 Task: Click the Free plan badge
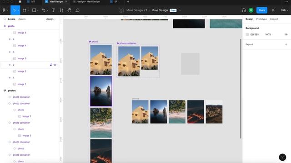pyautogui.click(x=173, y=10)
